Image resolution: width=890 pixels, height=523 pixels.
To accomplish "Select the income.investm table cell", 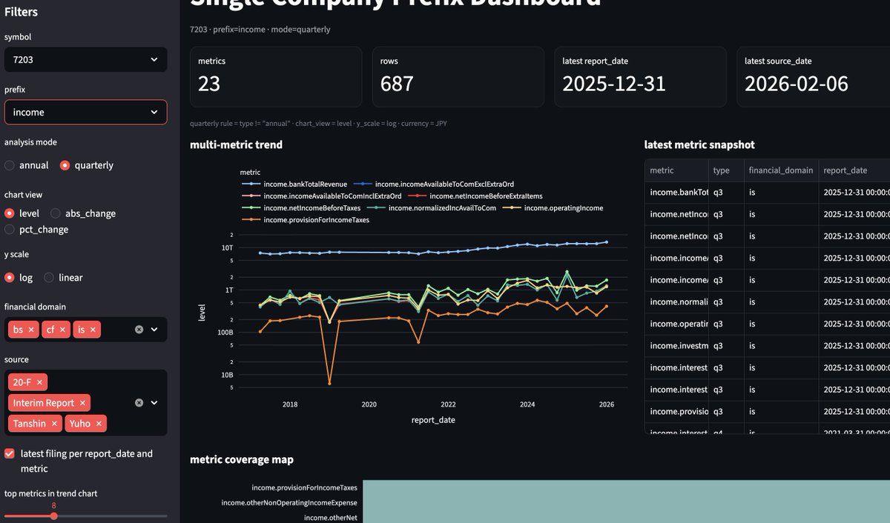I will 676,346.
